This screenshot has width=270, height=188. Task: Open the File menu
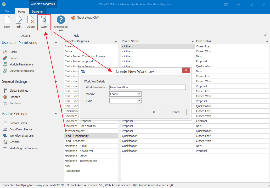(7, 11)
